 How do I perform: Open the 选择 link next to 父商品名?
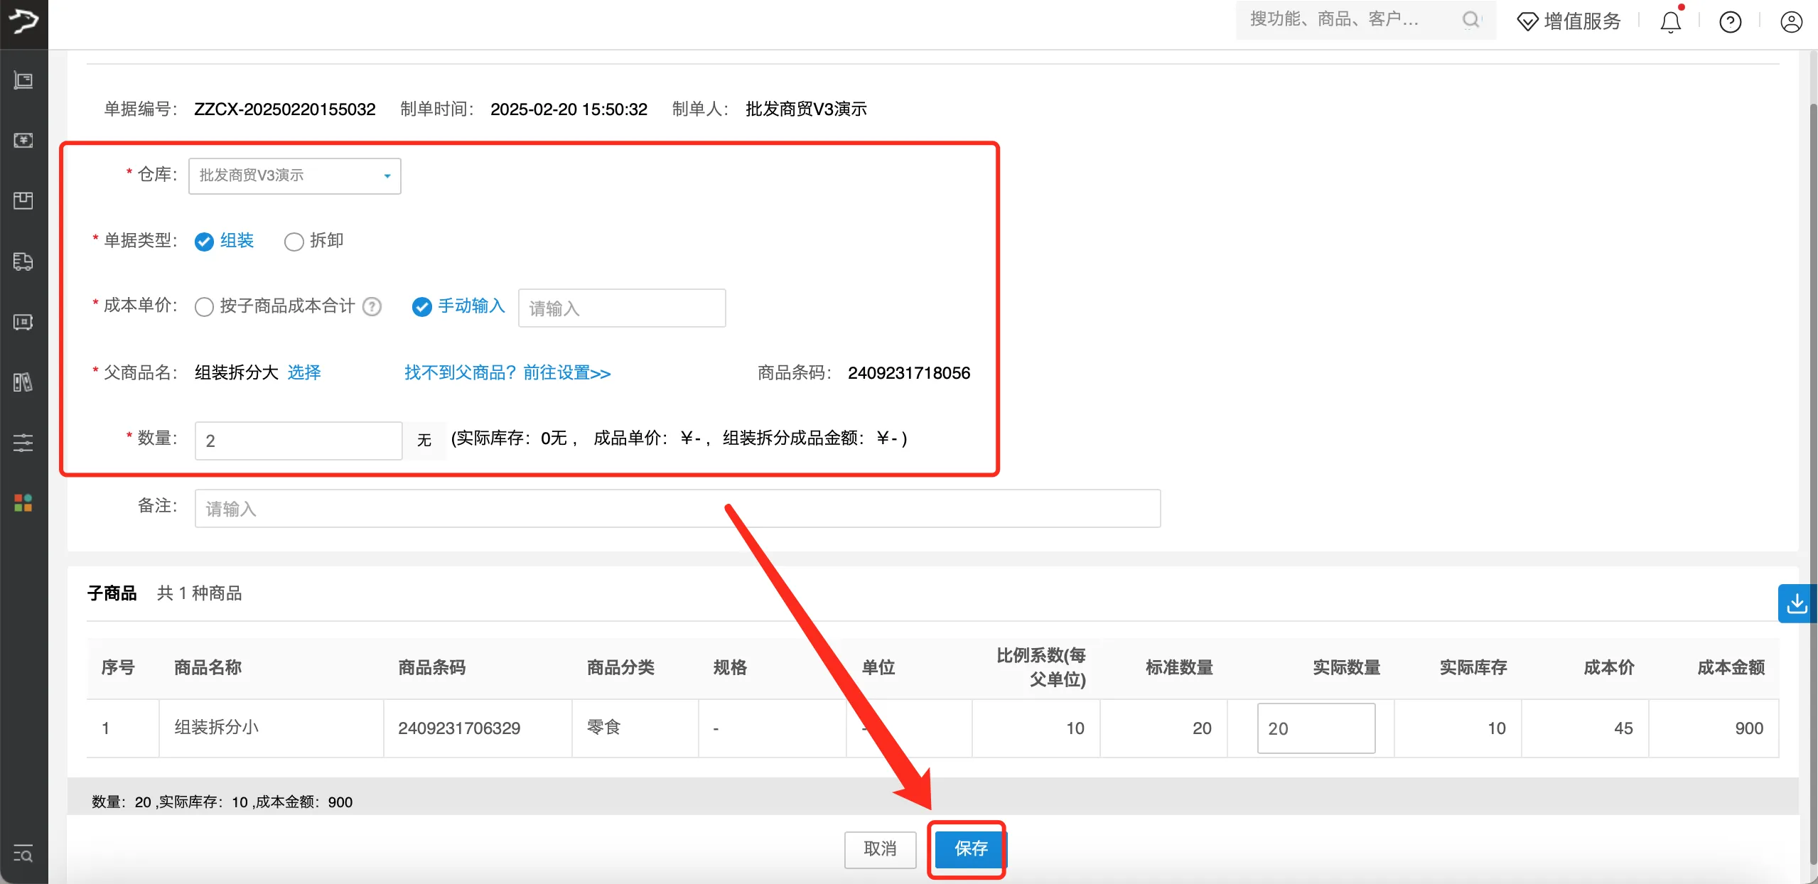pos(303,372)
